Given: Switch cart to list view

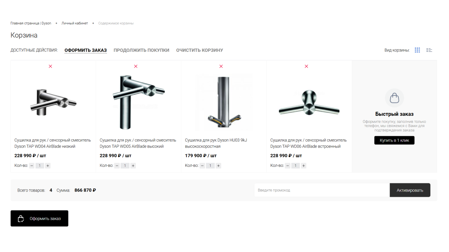Looking at the screenshot, I should click(x=429, y=50).
